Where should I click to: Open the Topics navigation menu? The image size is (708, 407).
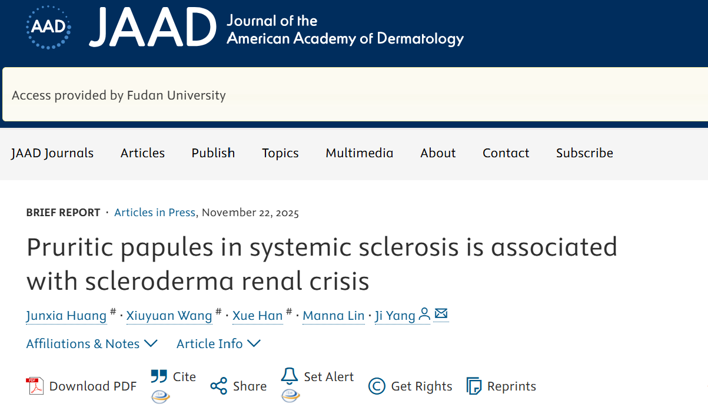coord(280,153)
